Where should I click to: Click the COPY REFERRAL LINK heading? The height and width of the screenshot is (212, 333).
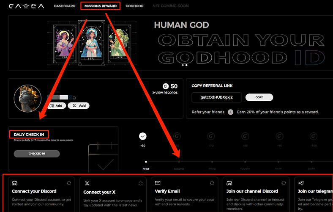tap(212, 86)
